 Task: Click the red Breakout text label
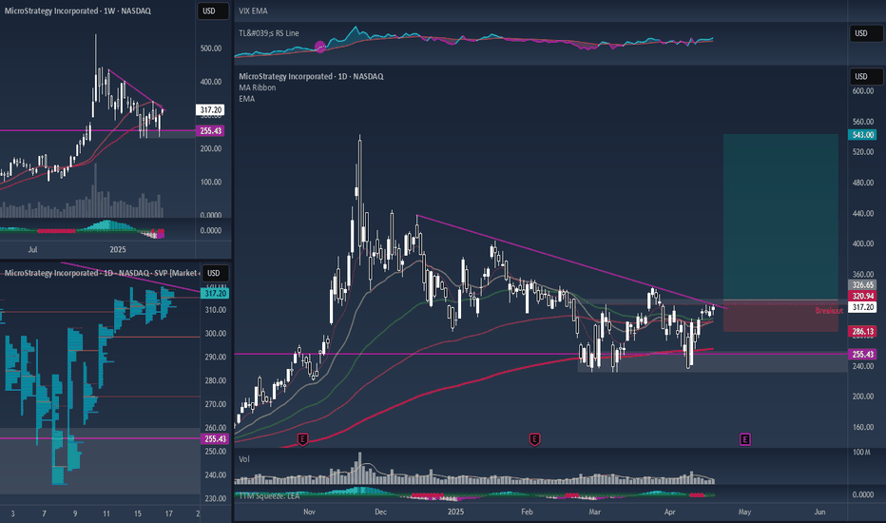point(829,311)
